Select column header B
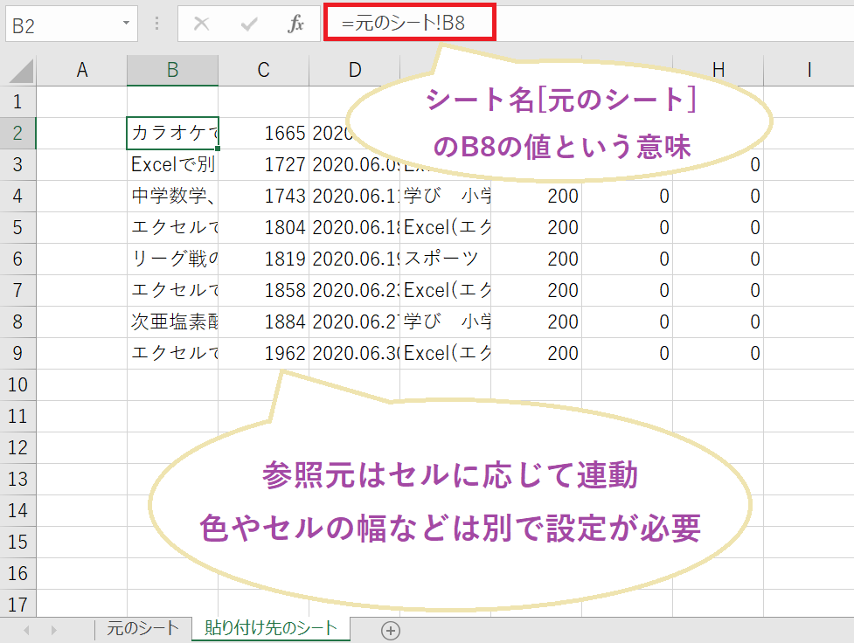854x643 pixels. pos(172,70)
